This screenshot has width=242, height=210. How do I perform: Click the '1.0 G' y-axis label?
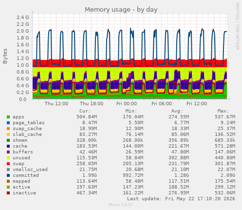23,65
